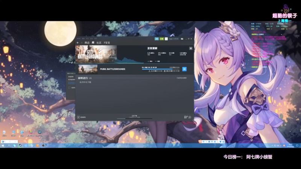
Task: Open taskbar search magnifier
Action: coord(9,146)
